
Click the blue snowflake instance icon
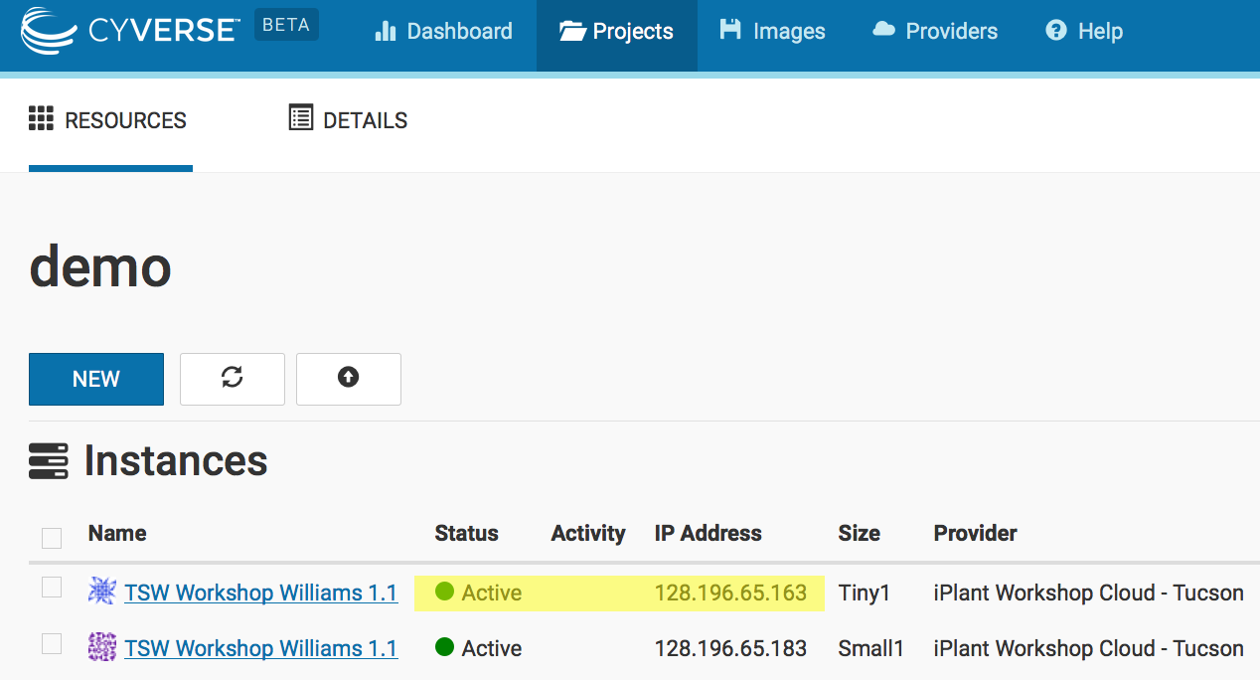[102, 592]
